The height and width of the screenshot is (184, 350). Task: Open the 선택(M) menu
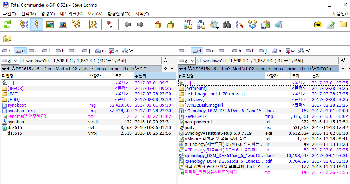click(29, 14)
